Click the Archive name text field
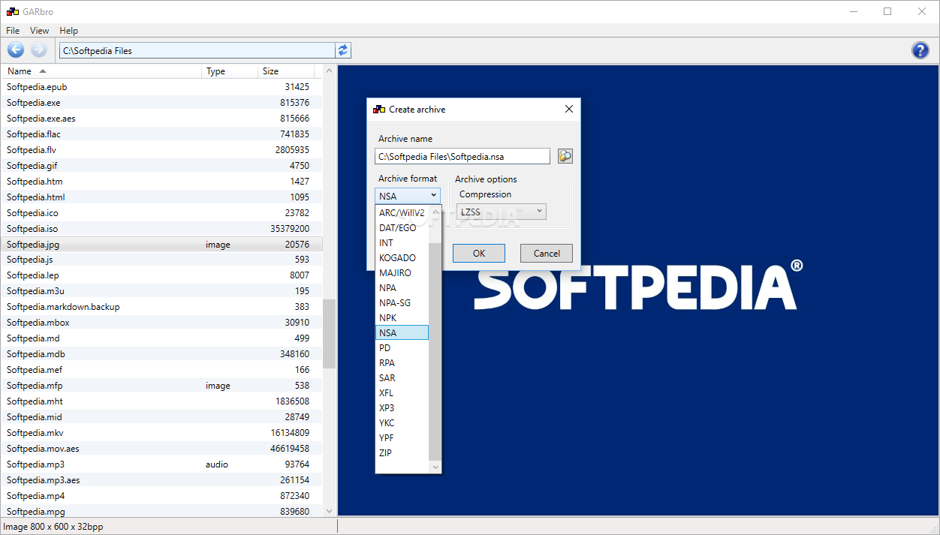The width and height of the screenshot is (940, 535). pyautogui.click(x=462, y=156)
